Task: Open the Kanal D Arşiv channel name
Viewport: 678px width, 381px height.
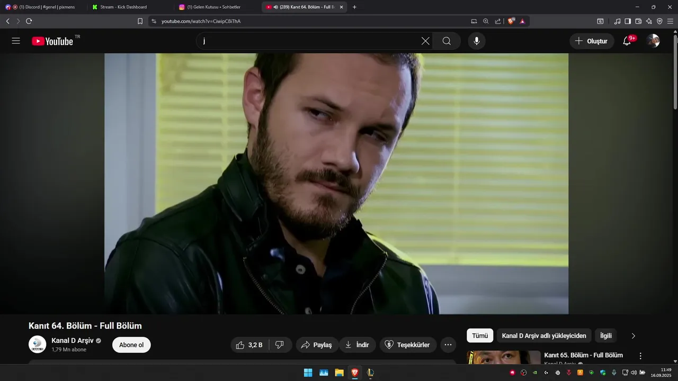Action: 73,340
